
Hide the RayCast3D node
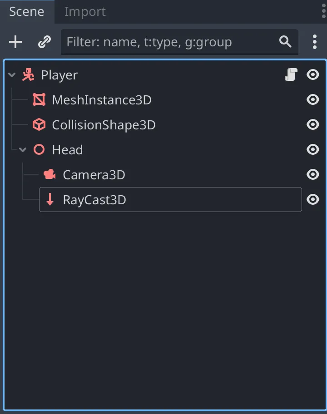pyautogui.click(x=313, y=199)
